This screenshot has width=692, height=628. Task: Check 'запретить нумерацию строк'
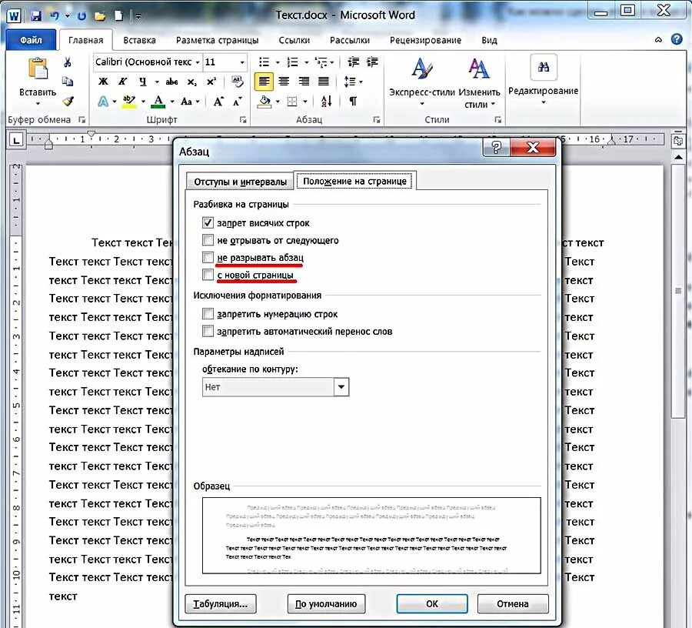[x=208, y=313]
